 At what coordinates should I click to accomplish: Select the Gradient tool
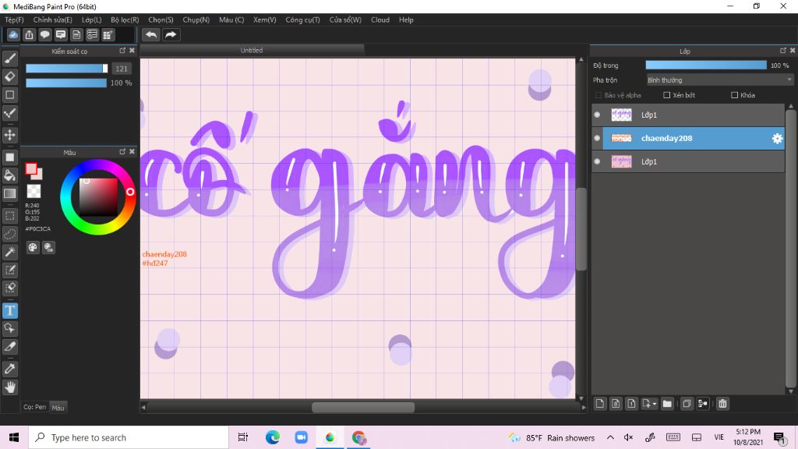(9, 193)
